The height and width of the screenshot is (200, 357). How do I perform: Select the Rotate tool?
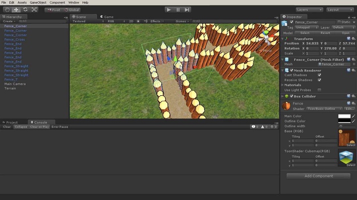[x=25, y=9]
